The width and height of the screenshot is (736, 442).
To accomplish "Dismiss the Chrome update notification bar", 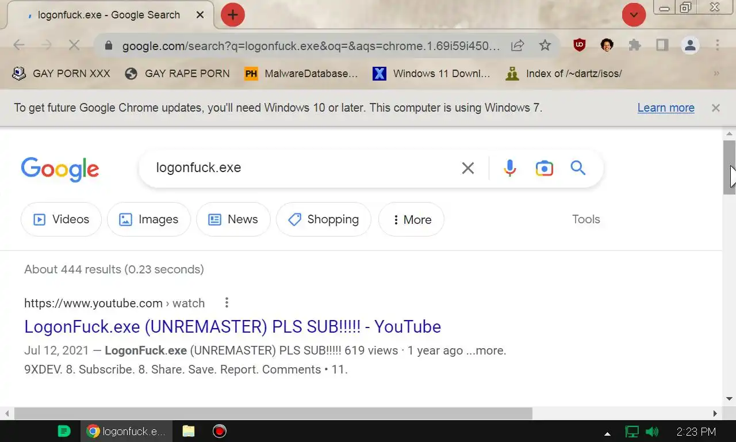I will [x=715, y=108].
